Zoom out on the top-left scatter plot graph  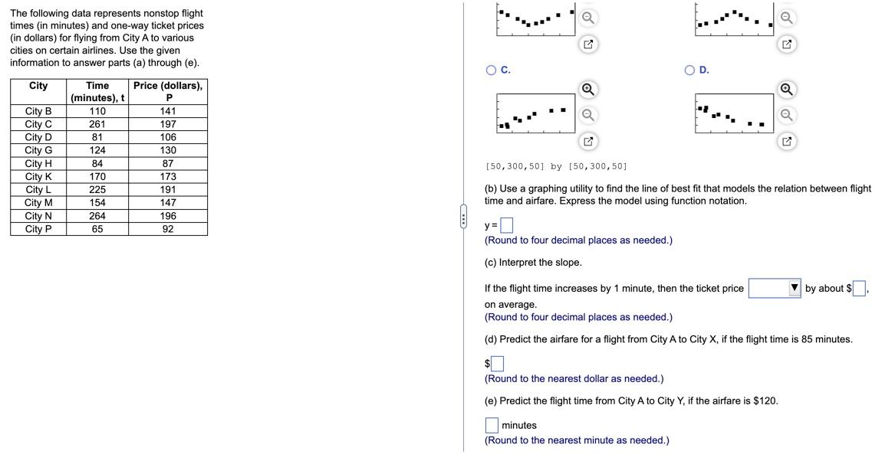point(587,15)
